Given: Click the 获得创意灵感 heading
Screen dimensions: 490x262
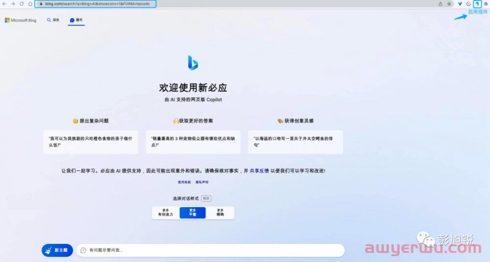Looking at the screenshot, I should tap(295, 121).
